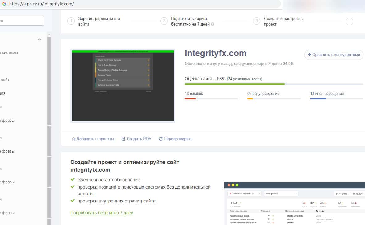
Task: Click step 3 circle icon
Action: tap(257, 21)
